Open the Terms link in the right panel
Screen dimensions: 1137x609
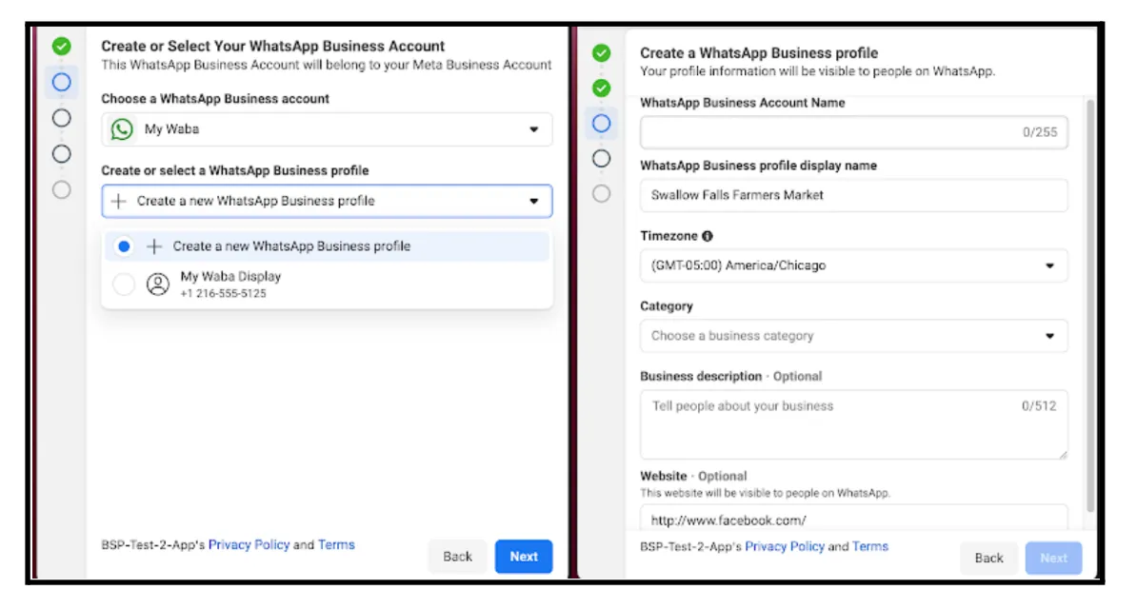870,546
